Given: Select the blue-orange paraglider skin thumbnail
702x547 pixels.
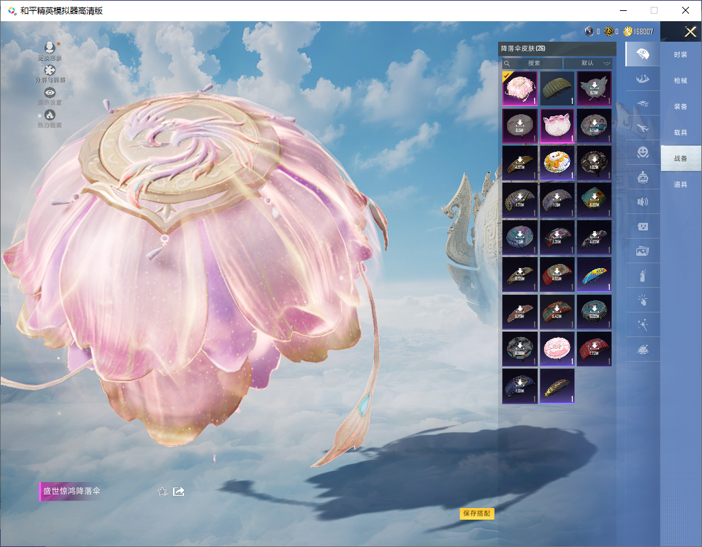Looking at the screenshot, I should pyautogui.click(x=594, y=274).
